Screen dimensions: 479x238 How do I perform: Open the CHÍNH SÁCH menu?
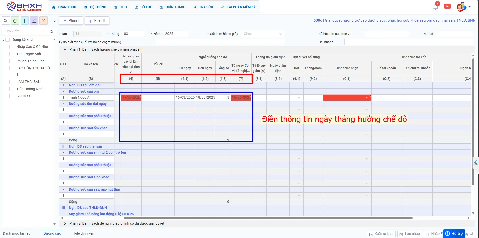[173, 7]
